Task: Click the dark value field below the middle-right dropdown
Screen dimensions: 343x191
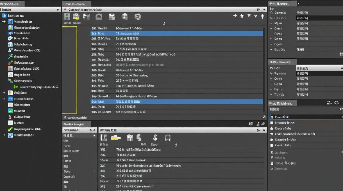Action: (319, 74)
